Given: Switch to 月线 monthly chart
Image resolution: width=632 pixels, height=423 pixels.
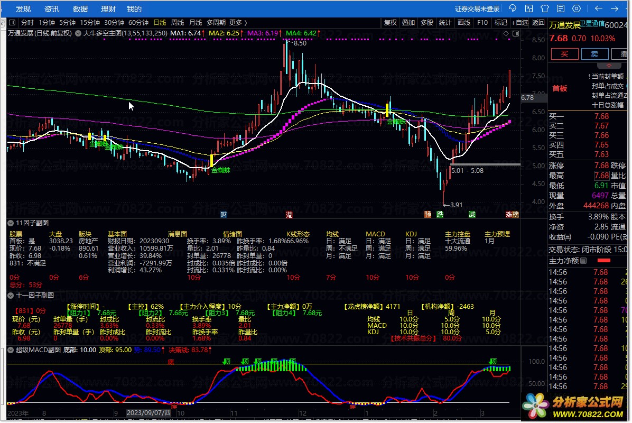Looking at the screenshot, I should [x=196, y=23].
